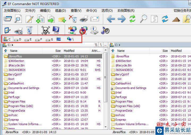Viewport: 191px width, 135px height.
Task: Expand the left panel C: path arrow
Action: pyautogui.click(x=12, y=45)
